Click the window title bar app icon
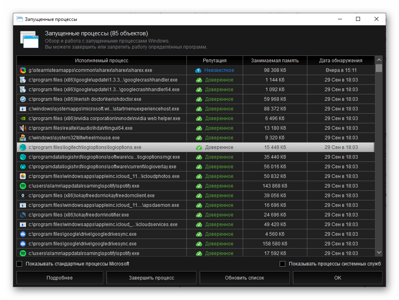 (20, 19)
